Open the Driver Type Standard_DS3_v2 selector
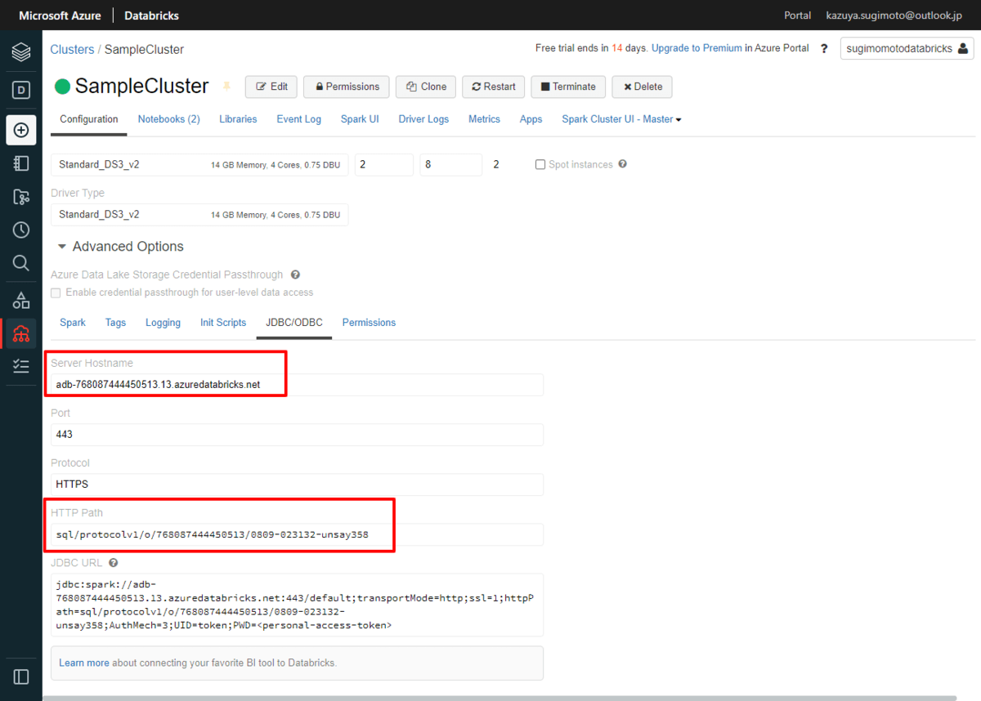The width and height of the screenshot is (981, 701). 199,215
